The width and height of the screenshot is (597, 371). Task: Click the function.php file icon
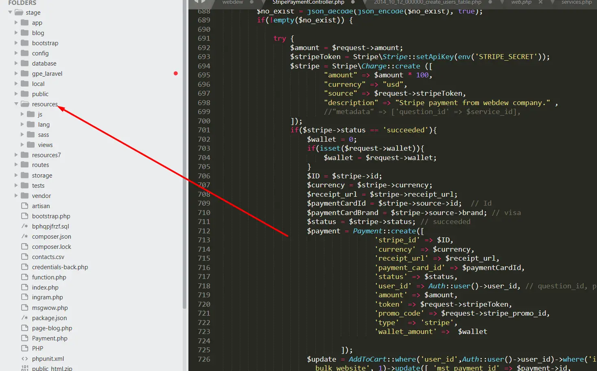25,277
